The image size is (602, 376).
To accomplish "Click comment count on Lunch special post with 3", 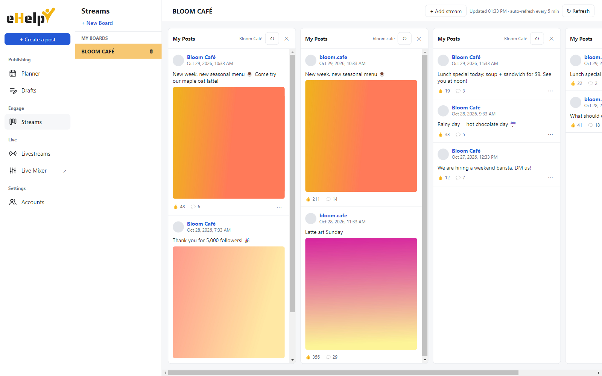I will (x=461, y=91).
